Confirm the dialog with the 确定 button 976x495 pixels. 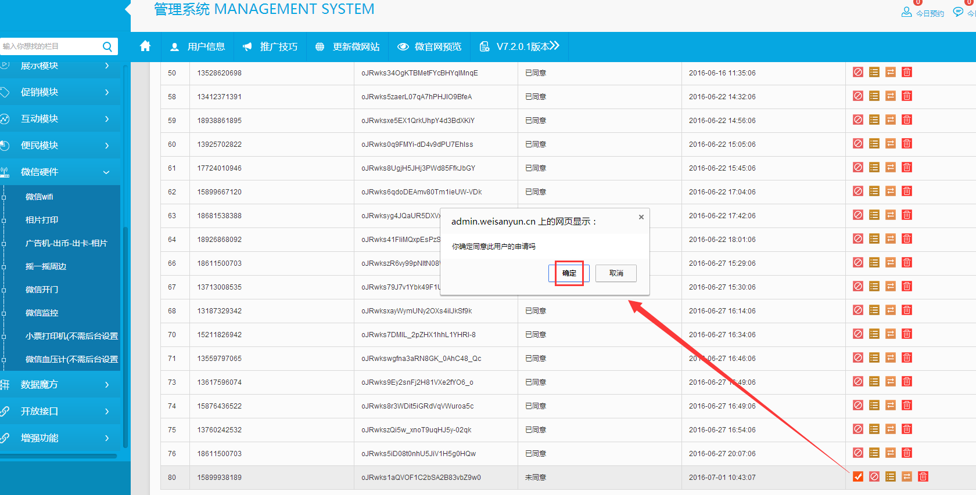569,273
